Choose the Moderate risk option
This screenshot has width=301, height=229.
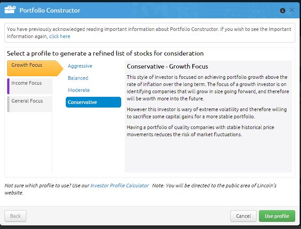pos(79,90)
